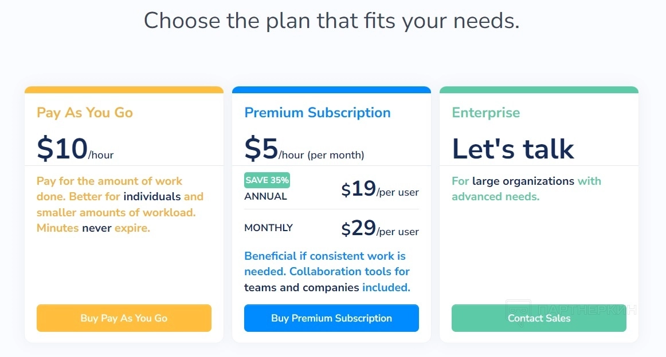
Task: Click the $5/hour (per month) price
Action: pos(304,149)
